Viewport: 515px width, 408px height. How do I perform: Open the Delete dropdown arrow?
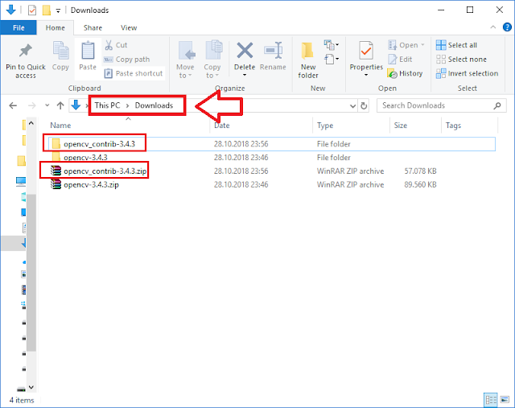(245, 75)
